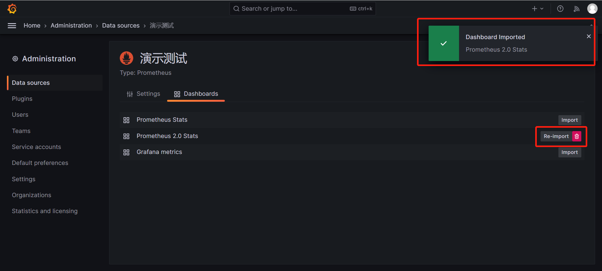This screenshot has height=271, width=602.
Task: Dismiss the Dashboard Imported notification
Action: tap(589, 36)
